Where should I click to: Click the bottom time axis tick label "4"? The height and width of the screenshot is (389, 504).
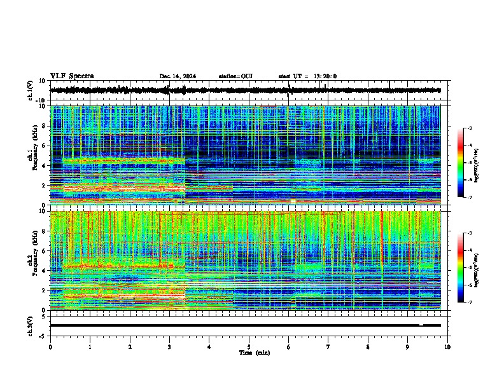click(x=209, y=347)
